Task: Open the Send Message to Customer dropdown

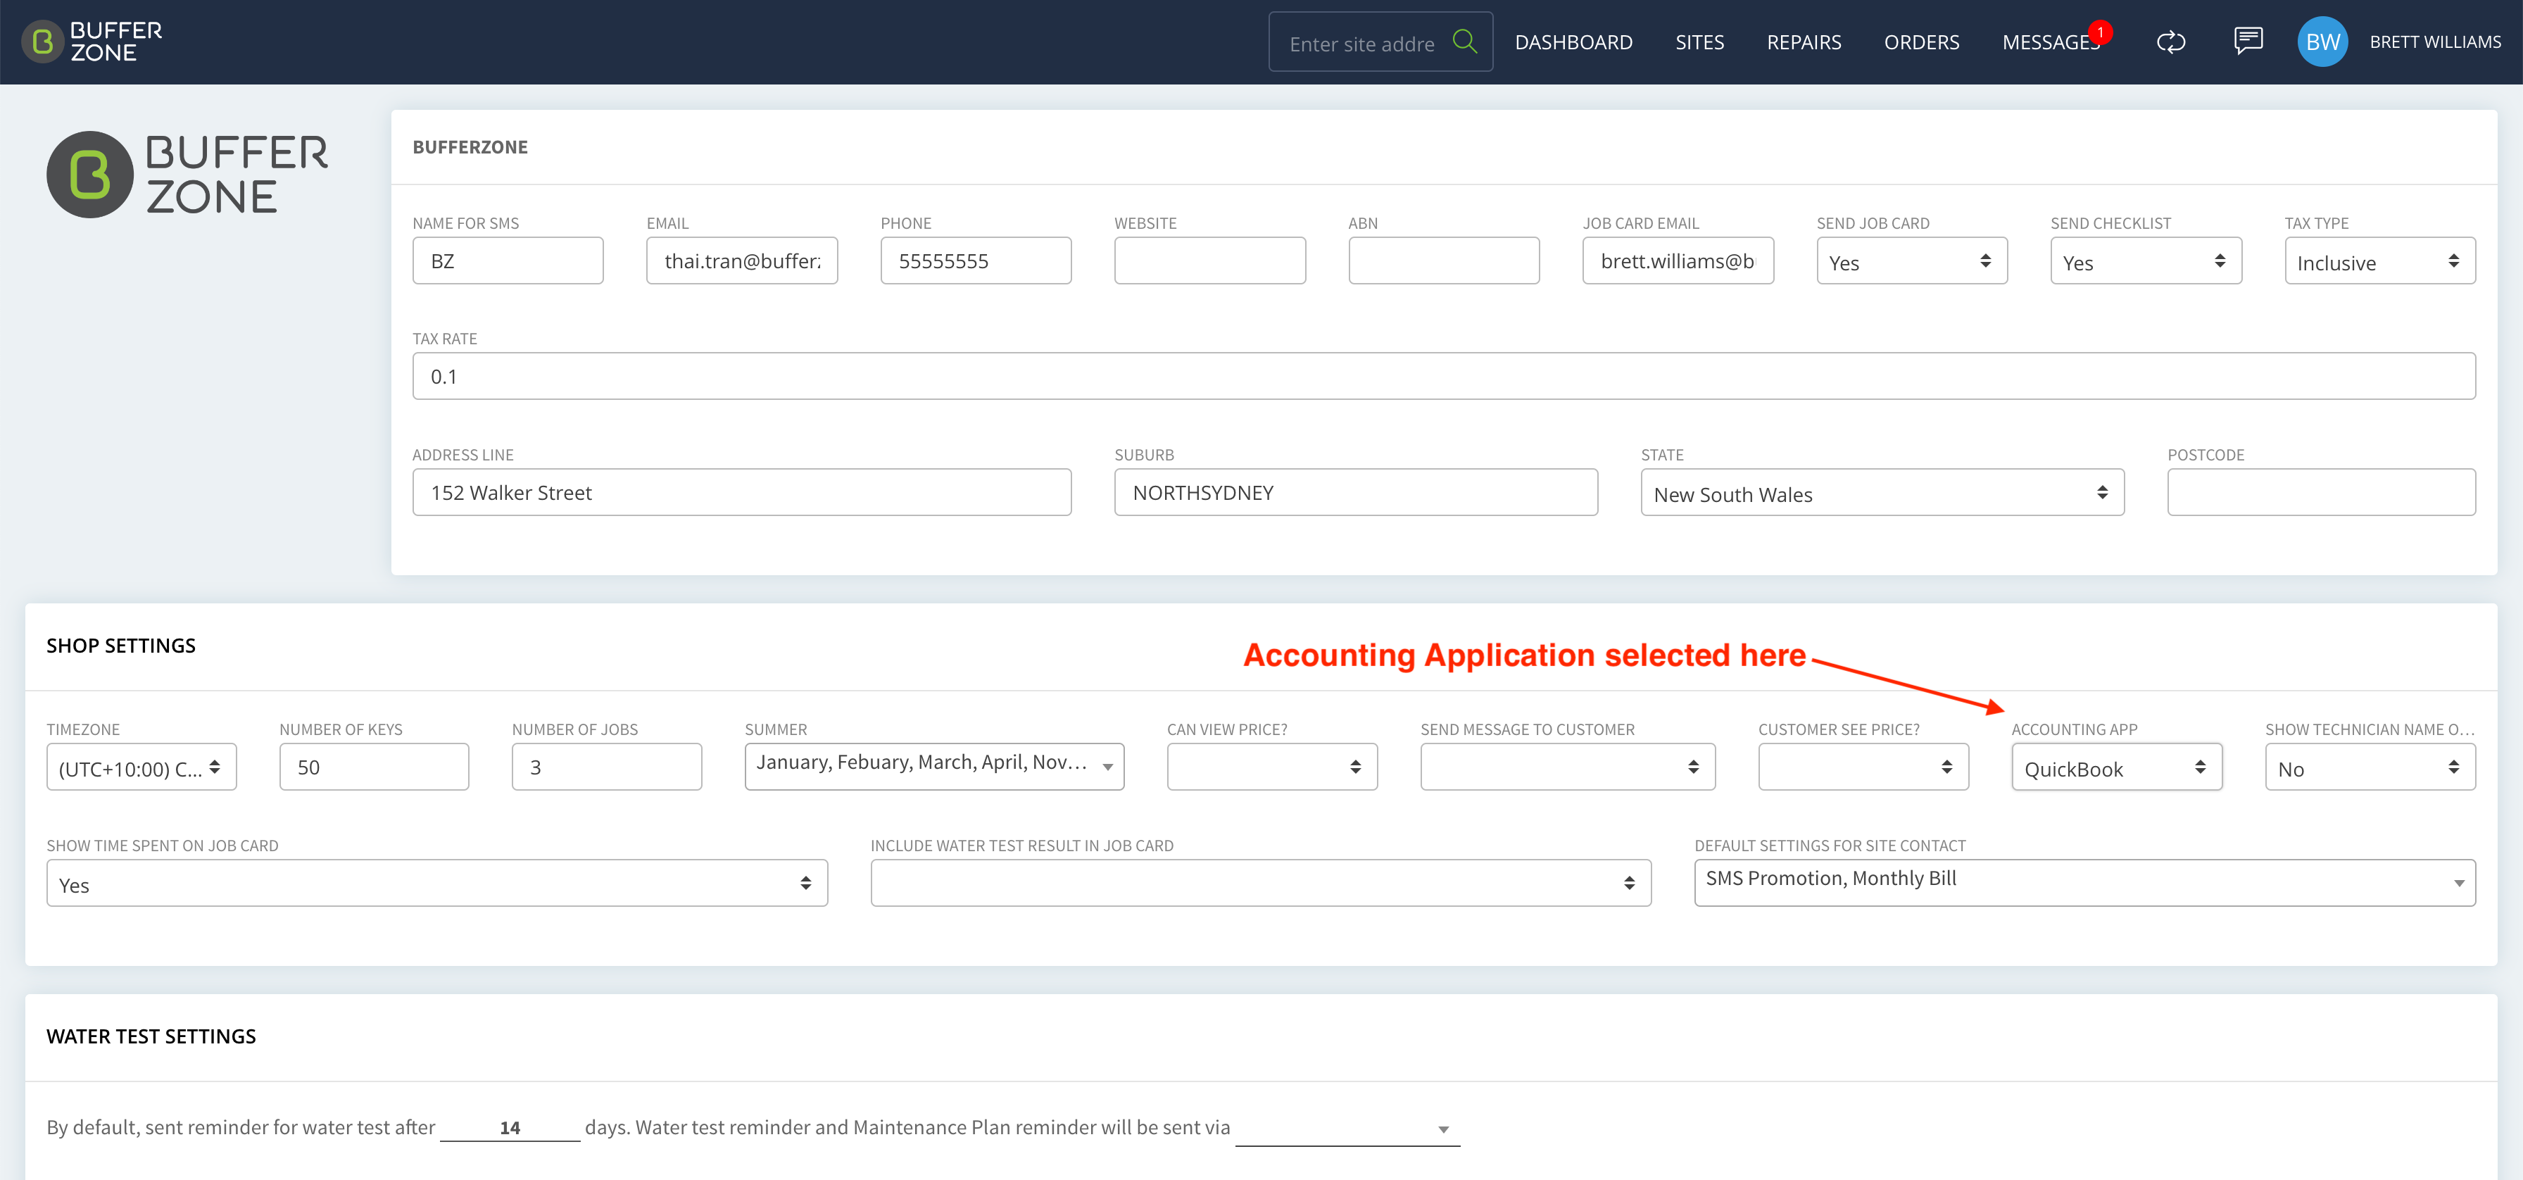Action: tap(1568, 767)
